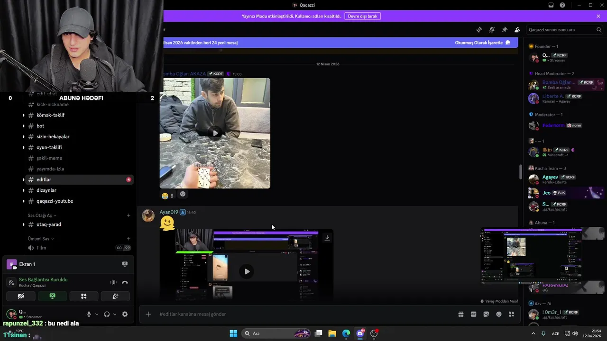The image size is (607, 341).
Task: Download the Ayan019 video attachment
Action: (327, 238)
